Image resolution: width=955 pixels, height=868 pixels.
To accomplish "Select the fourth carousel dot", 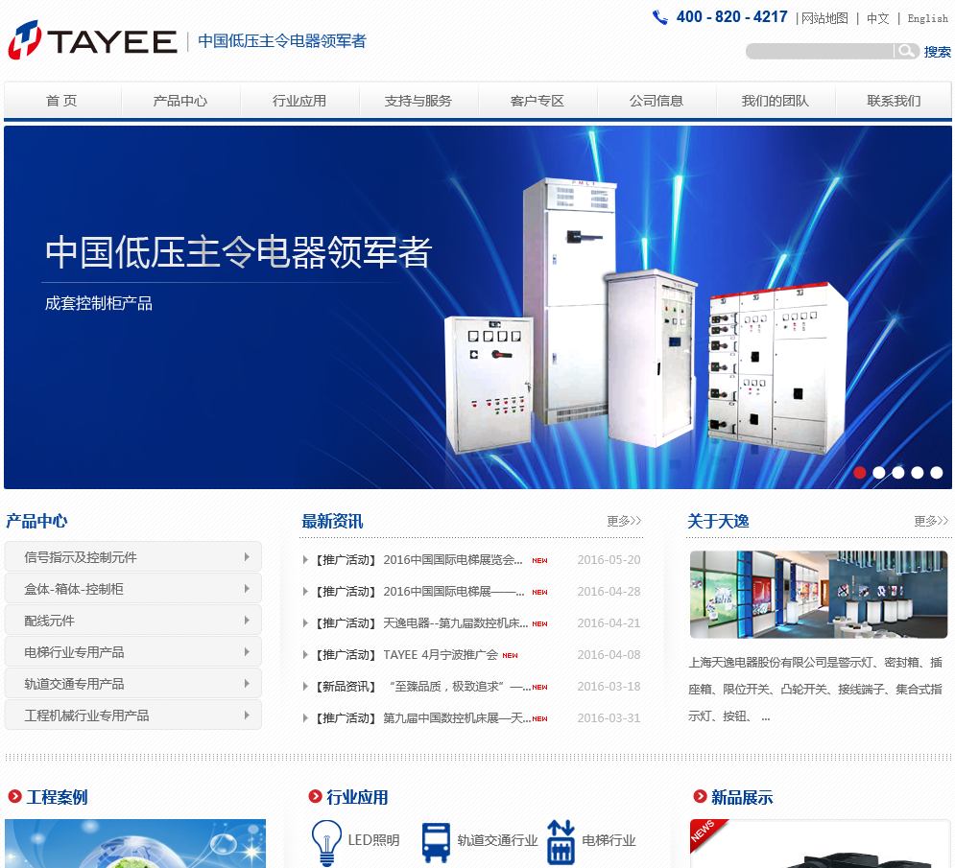I will (x=918, y=472).
